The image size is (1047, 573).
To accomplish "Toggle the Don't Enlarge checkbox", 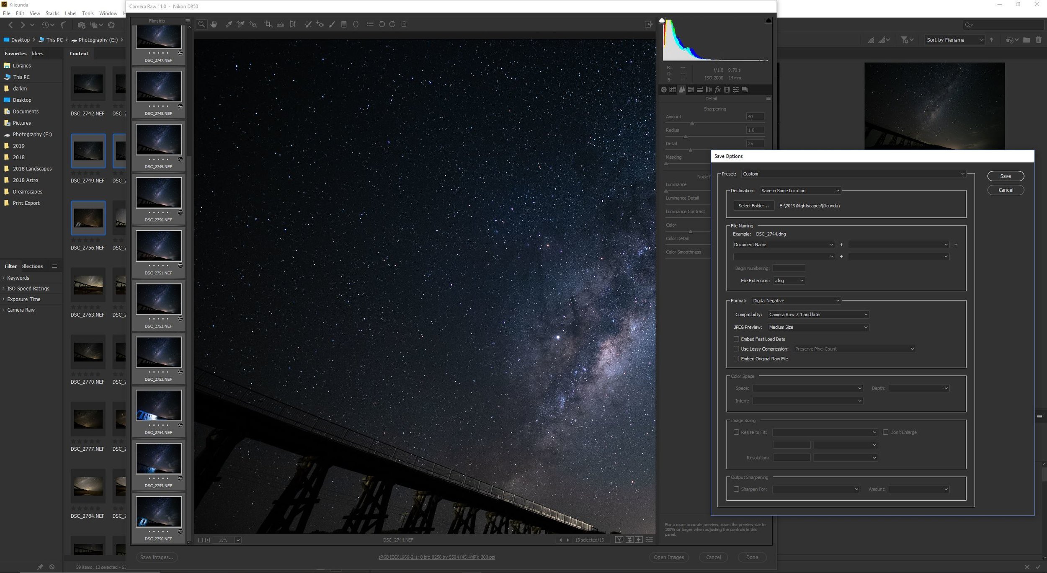I will [885, 432].
